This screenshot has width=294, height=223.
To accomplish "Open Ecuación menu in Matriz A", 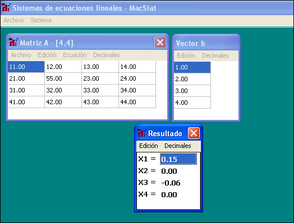I will 75,55.
